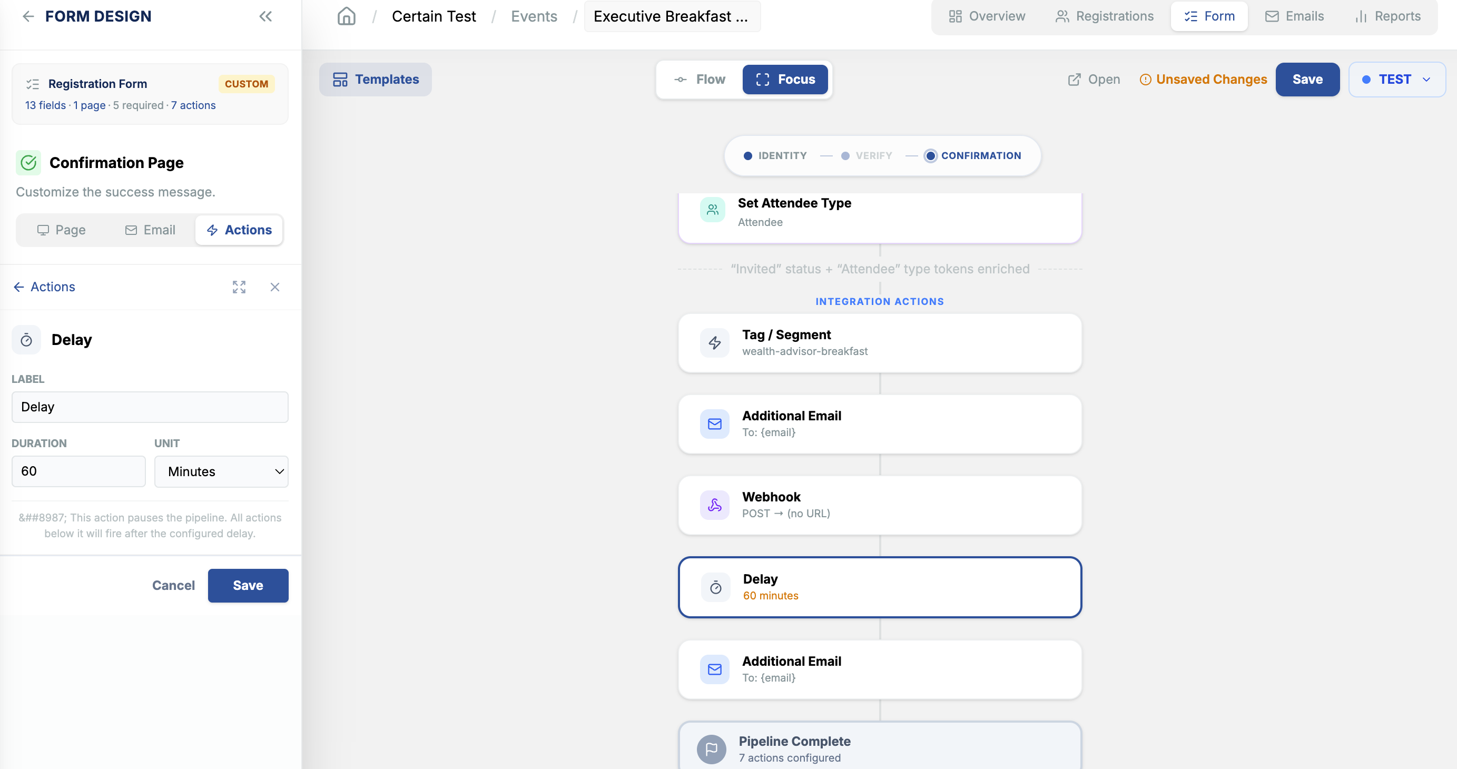Select the Confirmation step
The image size is (1457, 769).
973,156
